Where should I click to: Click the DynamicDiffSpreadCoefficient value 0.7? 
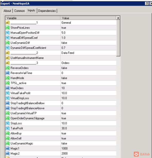64,48
